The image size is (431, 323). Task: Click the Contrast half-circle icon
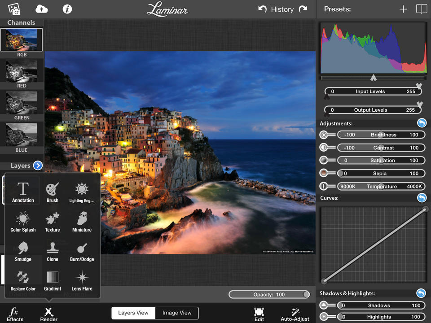(324, 148)
